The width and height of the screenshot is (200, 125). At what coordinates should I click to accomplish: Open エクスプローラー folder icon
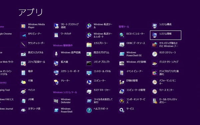[x=89, y=45]
